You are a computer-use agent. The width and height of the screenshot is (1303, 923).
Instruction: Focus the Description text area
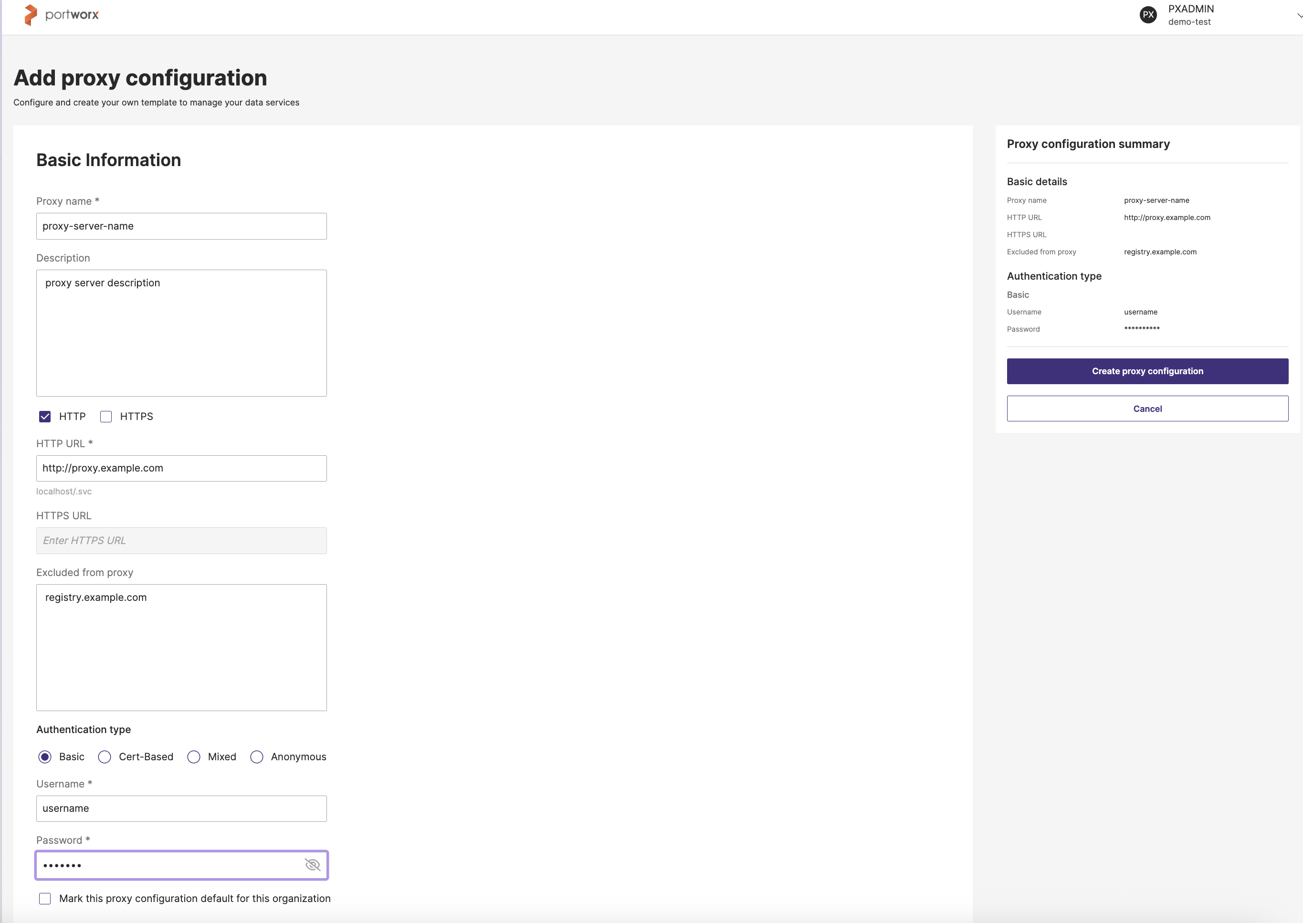pyautogui.click(x=181, y=333)
